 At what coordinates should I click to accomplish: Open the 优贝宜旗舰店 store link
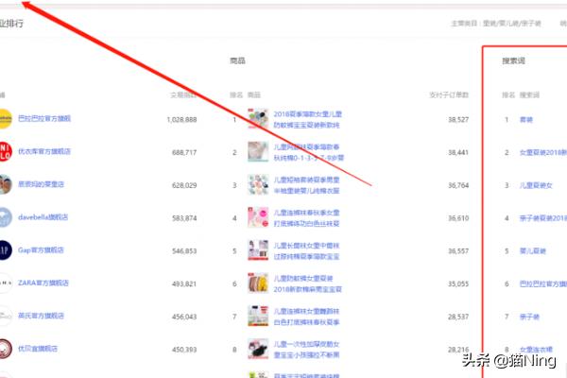coord(38,349)
